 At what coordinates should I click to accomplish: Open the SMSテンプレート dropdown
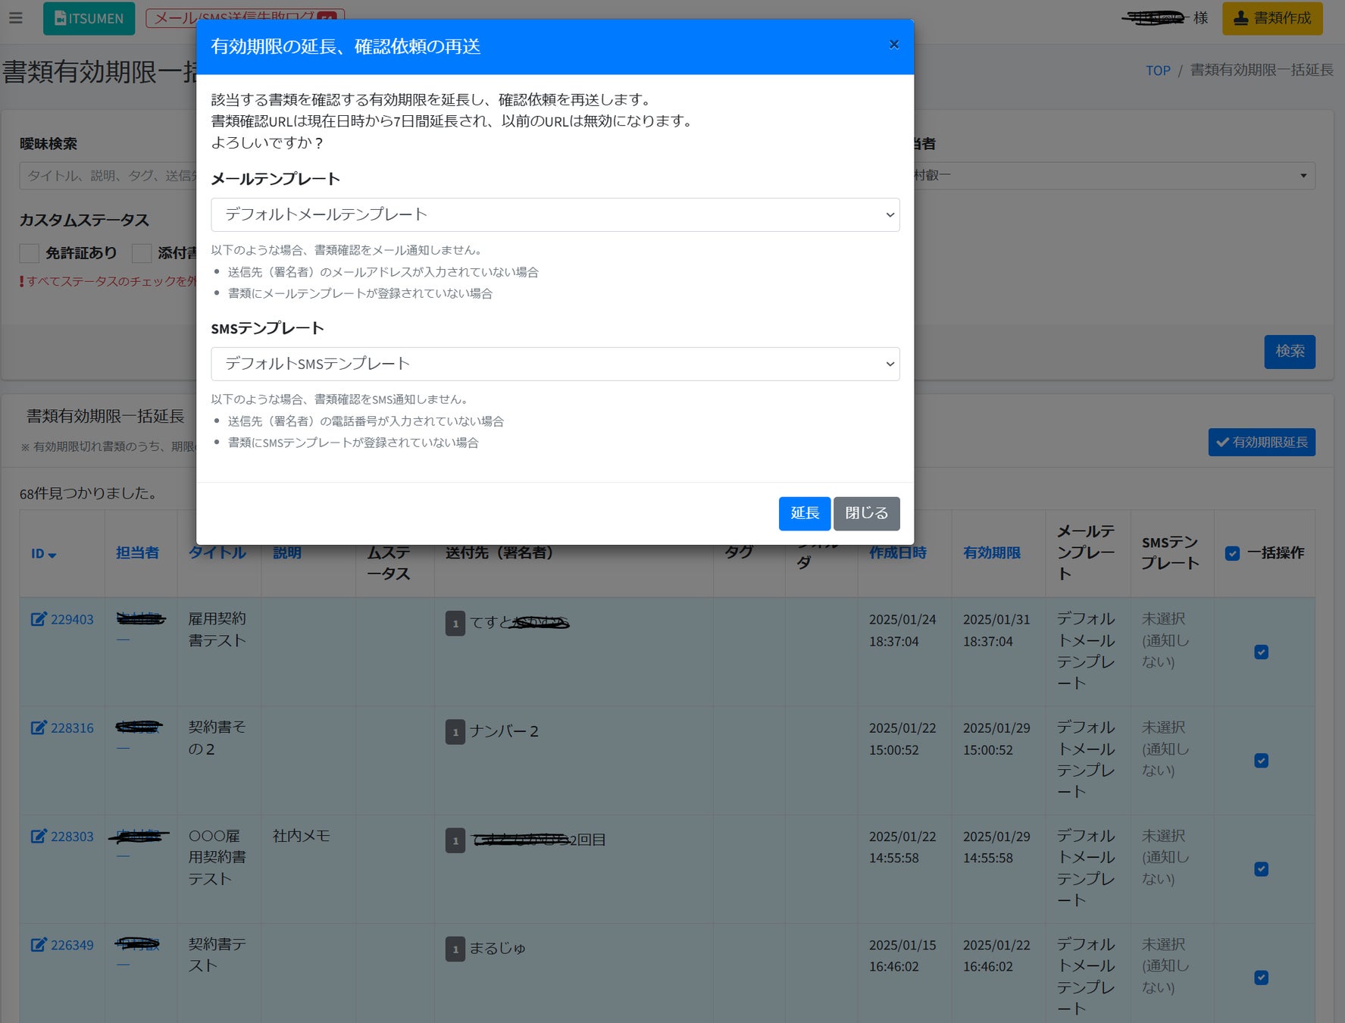point(555,364)
